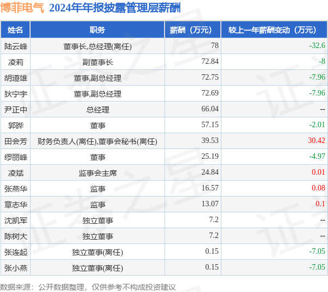Click salary 0.15 in the 张连起 row

tap(212, 252)
